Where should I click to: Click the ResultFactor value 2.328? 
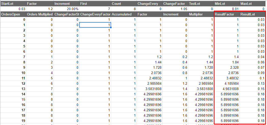(x=227, y=68)
